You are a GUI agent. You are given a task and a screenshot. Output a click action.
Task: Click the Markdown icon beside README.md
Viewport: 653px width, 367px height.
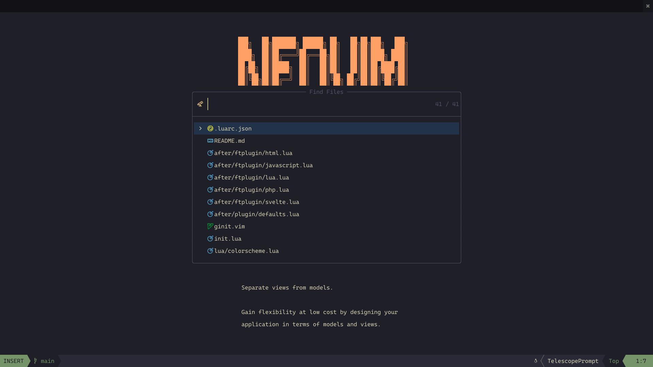pyautogui.click(x=210, y=141)
